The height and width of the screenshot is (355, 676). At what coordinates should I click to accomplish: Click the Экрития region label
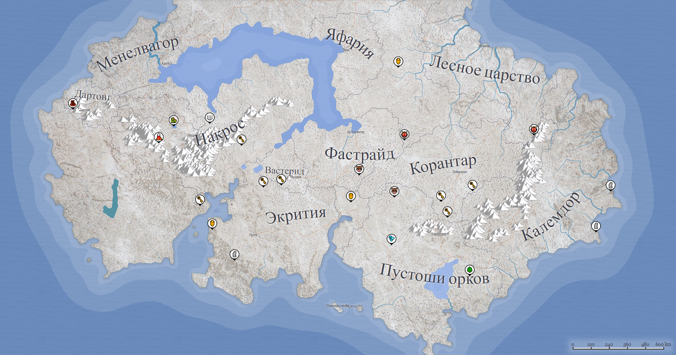pyautogui.click(x=296, y=215)
